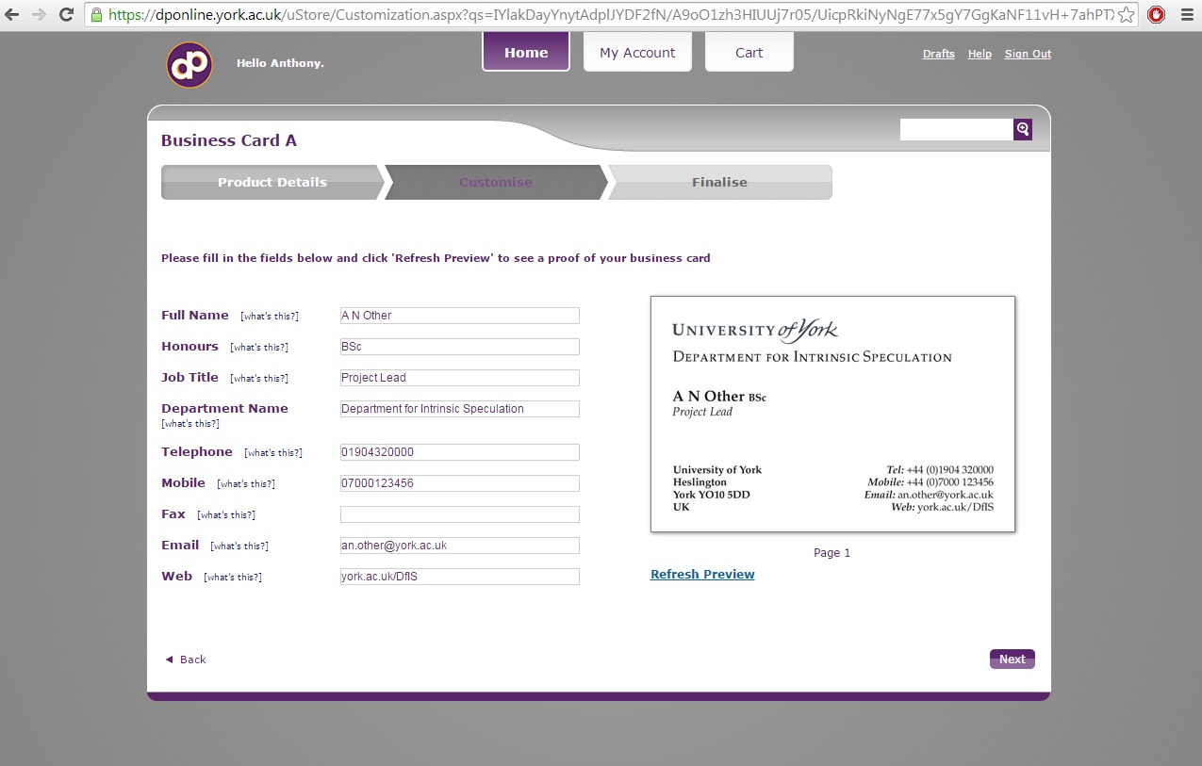This screenshot has height=766, width=1202.
Task: Click the Job Title input field
Action: (x=460, y=378)
